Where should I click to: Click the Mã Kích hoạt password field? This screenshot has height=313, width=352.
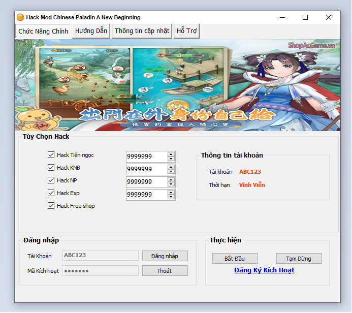coord(101,271)
